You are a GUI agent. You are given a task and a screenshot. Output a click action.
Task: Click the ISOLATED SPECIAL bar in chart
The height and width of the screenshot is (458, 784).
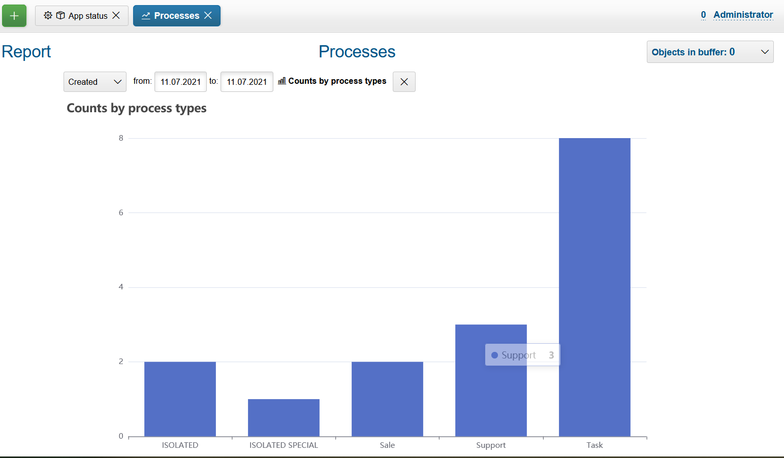click(284, 417)
